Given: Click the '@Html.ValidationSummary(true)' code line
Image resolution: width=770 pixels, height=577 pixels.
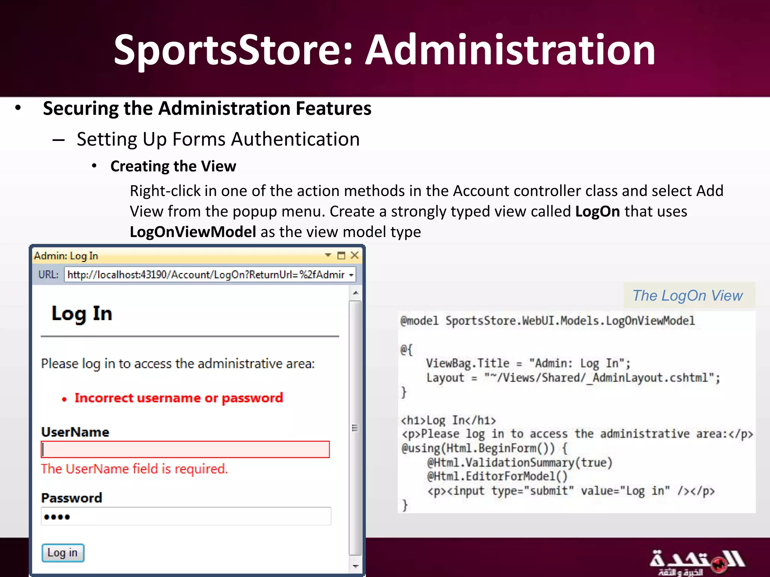Looking at the screenshot, I should pos(520,462).
